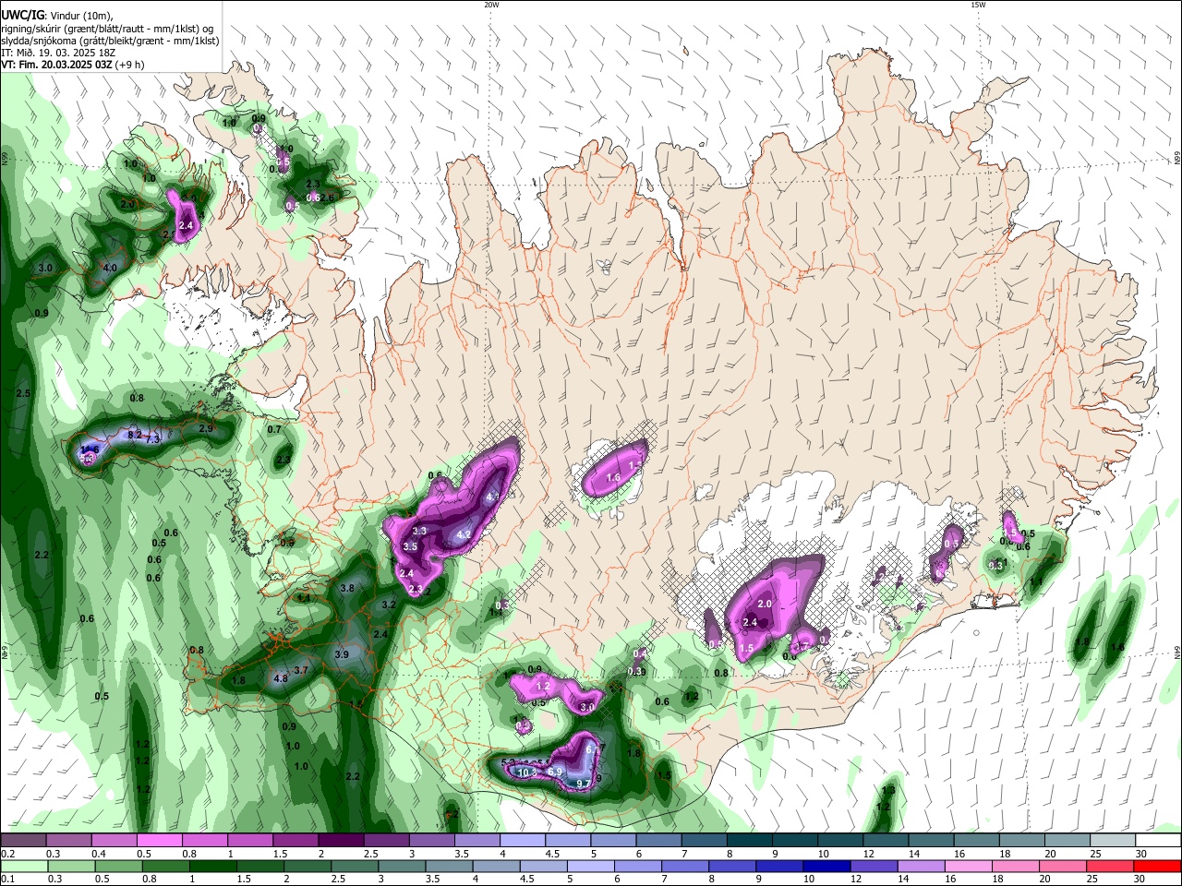Click the 15W longitude label at the top
The image size is (1182, 886).
coord(978,5)
